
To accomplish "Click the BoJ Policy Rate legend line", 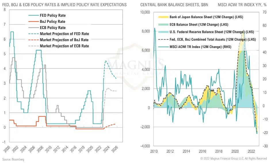I will coord(33,22).
